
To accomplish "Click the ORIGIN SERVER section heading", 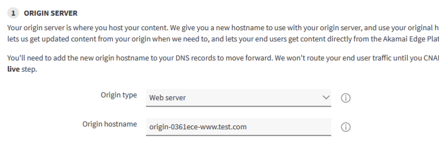I will coord(51,13).
